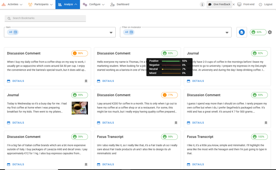The image size is (276, 170).
Task: Click the Search Bookmarks field
Action: click(x=46, y=18)
